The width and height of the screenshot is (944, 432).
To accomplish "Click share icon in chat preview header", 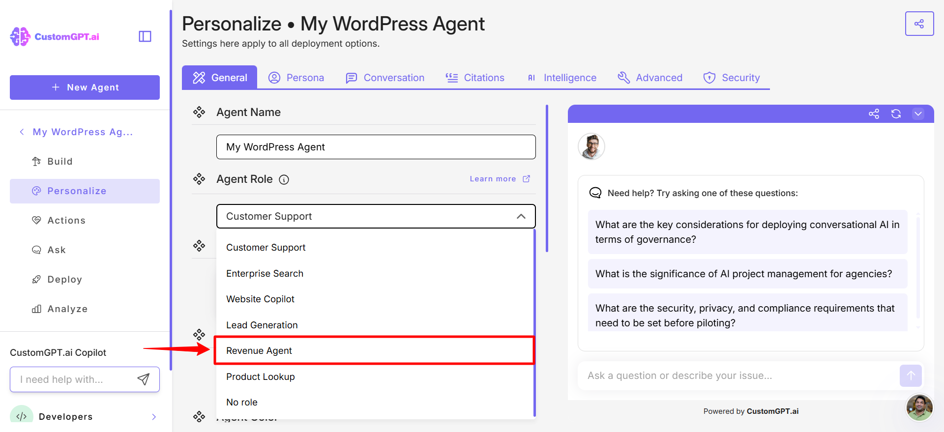I will 874,114.
